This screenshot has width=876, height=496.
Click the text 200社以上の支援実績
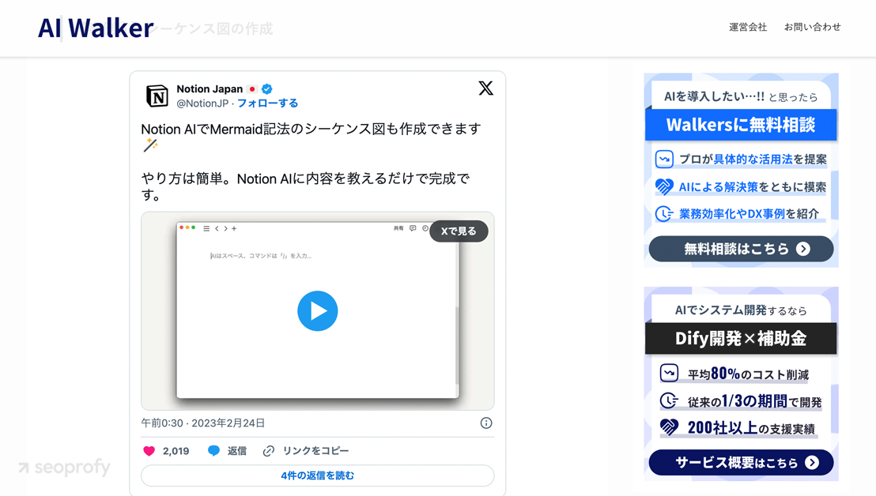click(751, 428)
